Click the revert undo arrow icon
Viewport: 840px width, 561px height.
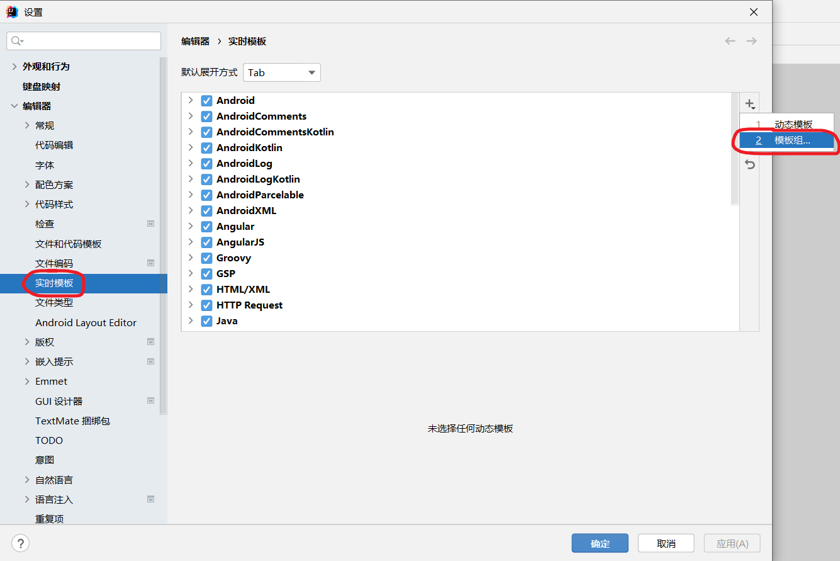749,164
